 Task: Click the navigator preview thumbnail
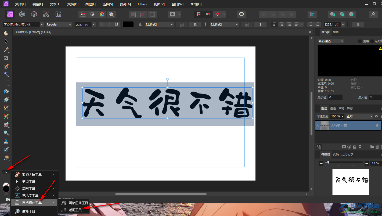click(x=350, y=182)
